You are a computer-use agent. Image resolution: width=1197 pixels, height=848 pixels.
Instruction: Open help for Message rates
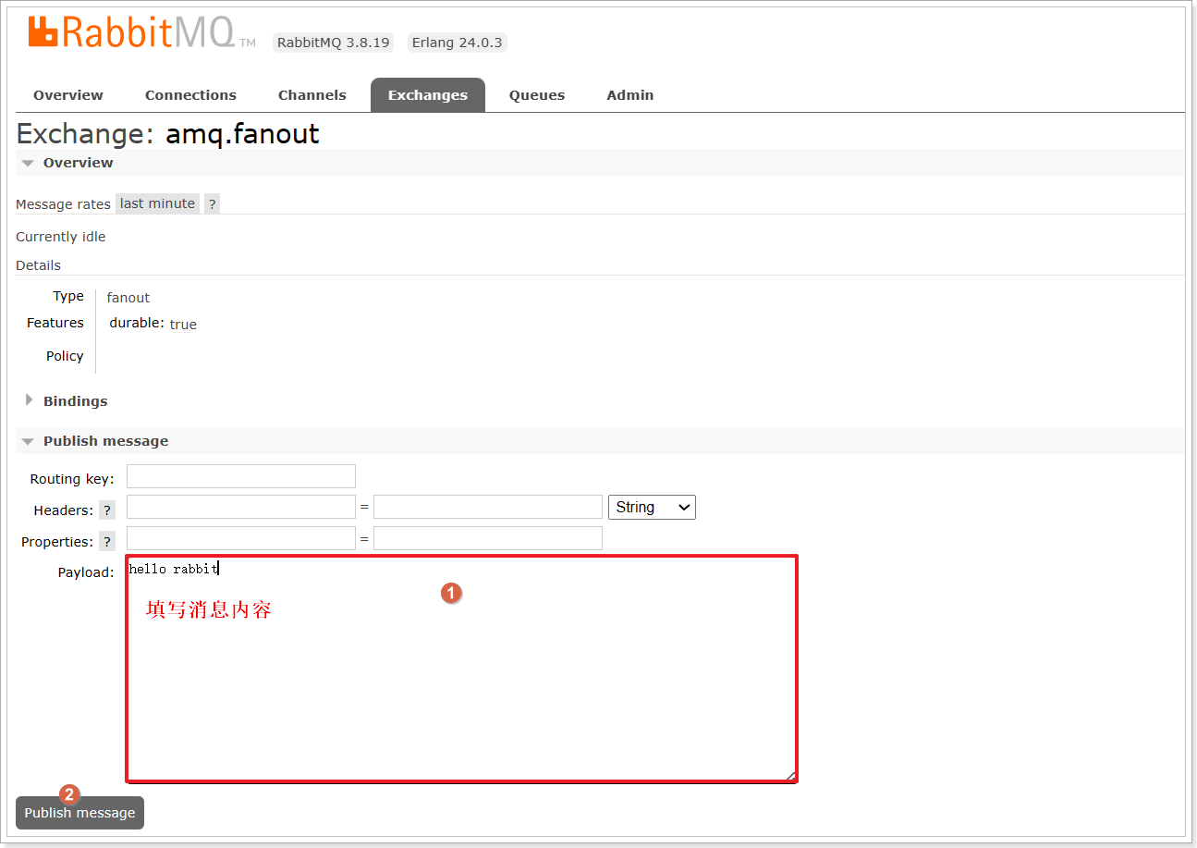(x=212, y=204)
